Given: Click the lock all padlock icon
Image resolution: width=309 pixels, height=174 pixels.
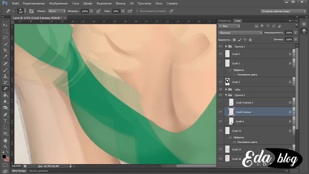Looking at the screenshot, I should [x=250, y=40].
